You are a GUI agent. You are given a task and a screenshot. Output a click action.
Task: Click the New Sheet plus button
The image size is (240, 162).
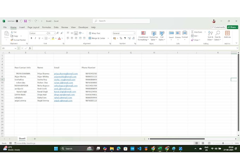click(35, 139)
